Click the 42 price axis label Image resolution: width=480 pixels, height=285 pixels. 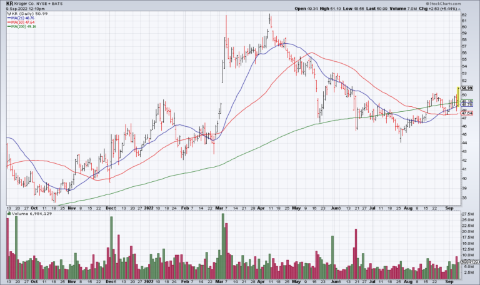click(464, 160)
